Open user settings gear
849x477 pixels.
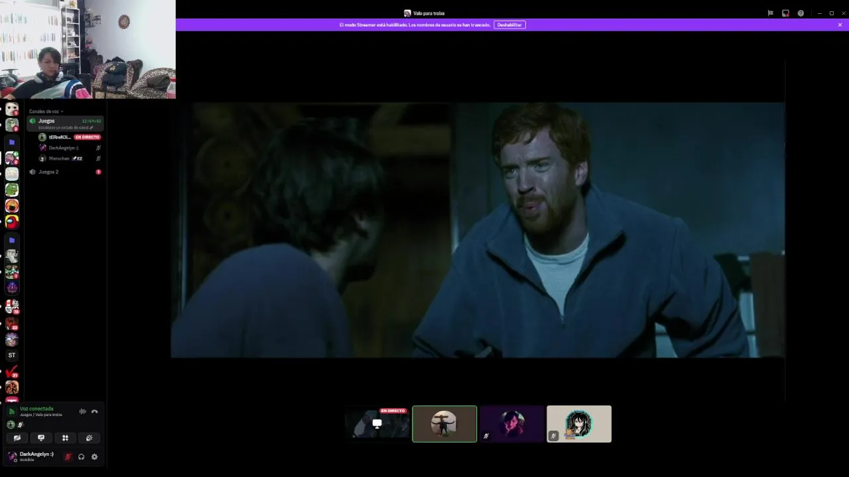[94, 456]
